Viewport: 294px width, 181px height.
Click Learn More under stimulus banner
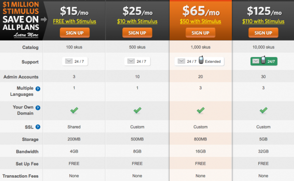click(26, 35)
